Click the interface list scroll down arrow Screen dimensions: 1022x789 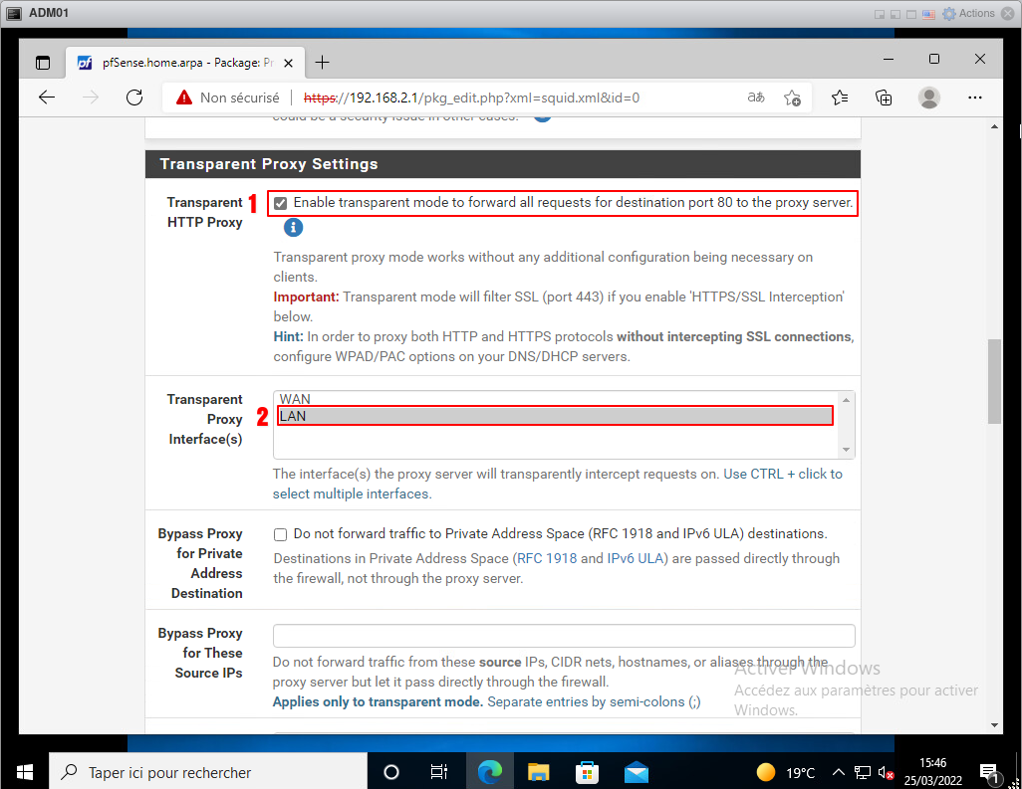click(847, 450)
